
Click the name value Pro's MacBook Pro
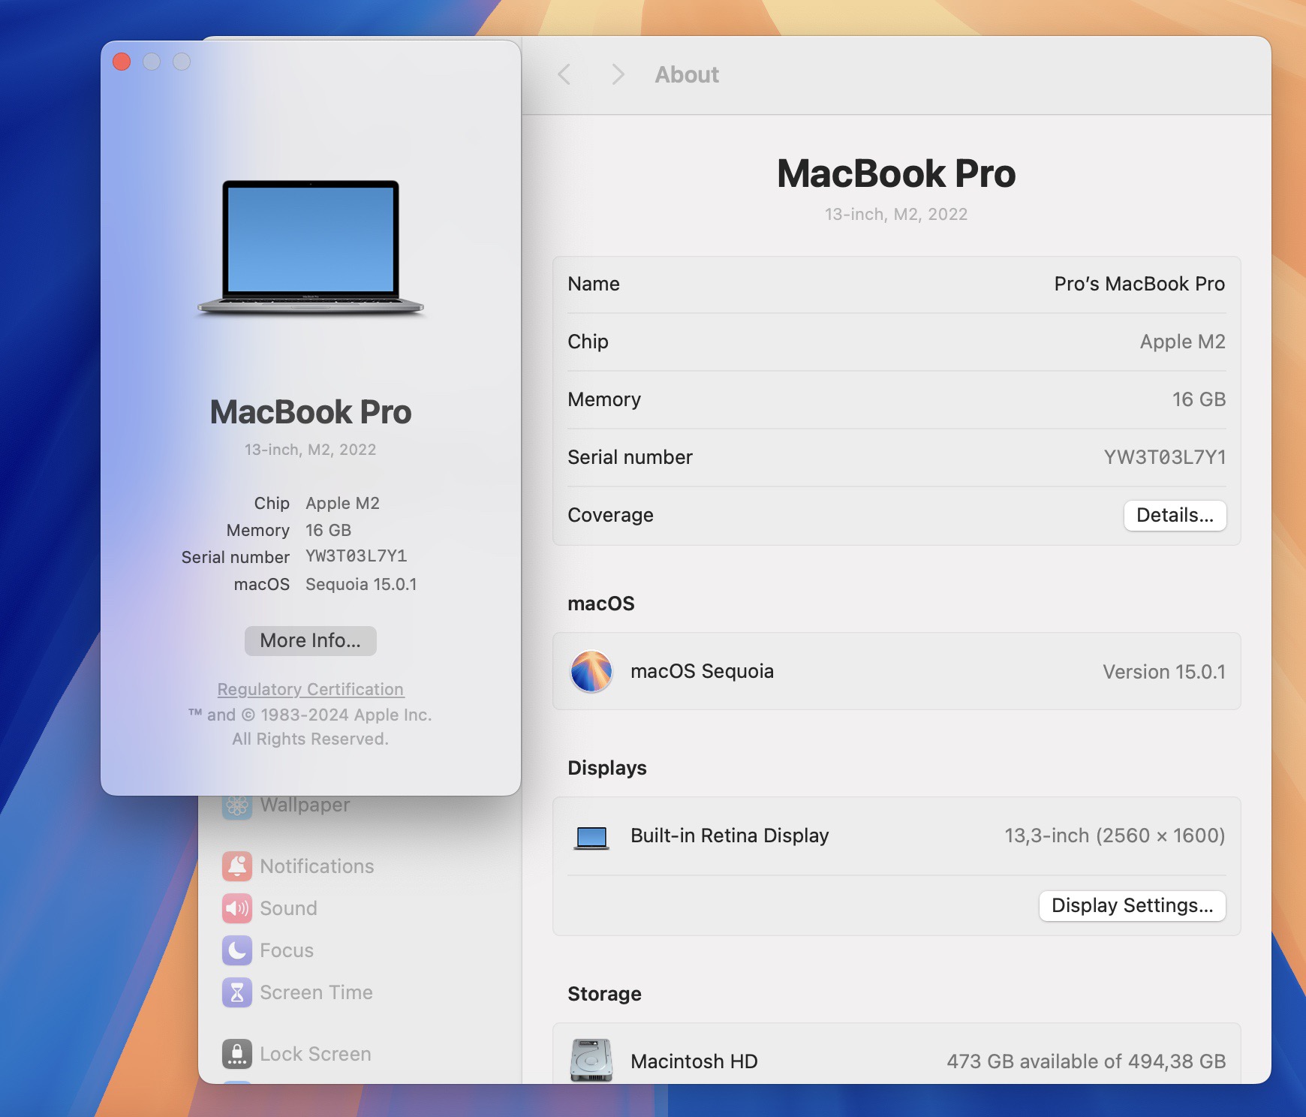pos(1139,284)
